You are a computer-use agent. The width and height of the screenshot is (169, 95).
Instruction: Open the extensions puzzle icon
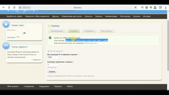160,7
